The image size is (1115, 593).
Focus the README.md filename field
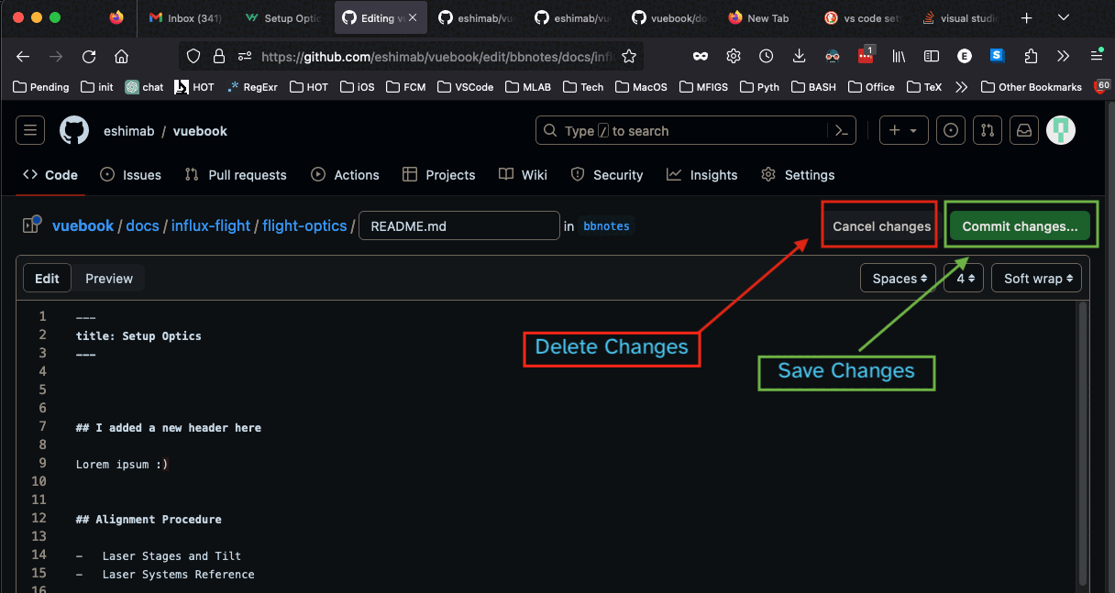[x=458, y=225]
